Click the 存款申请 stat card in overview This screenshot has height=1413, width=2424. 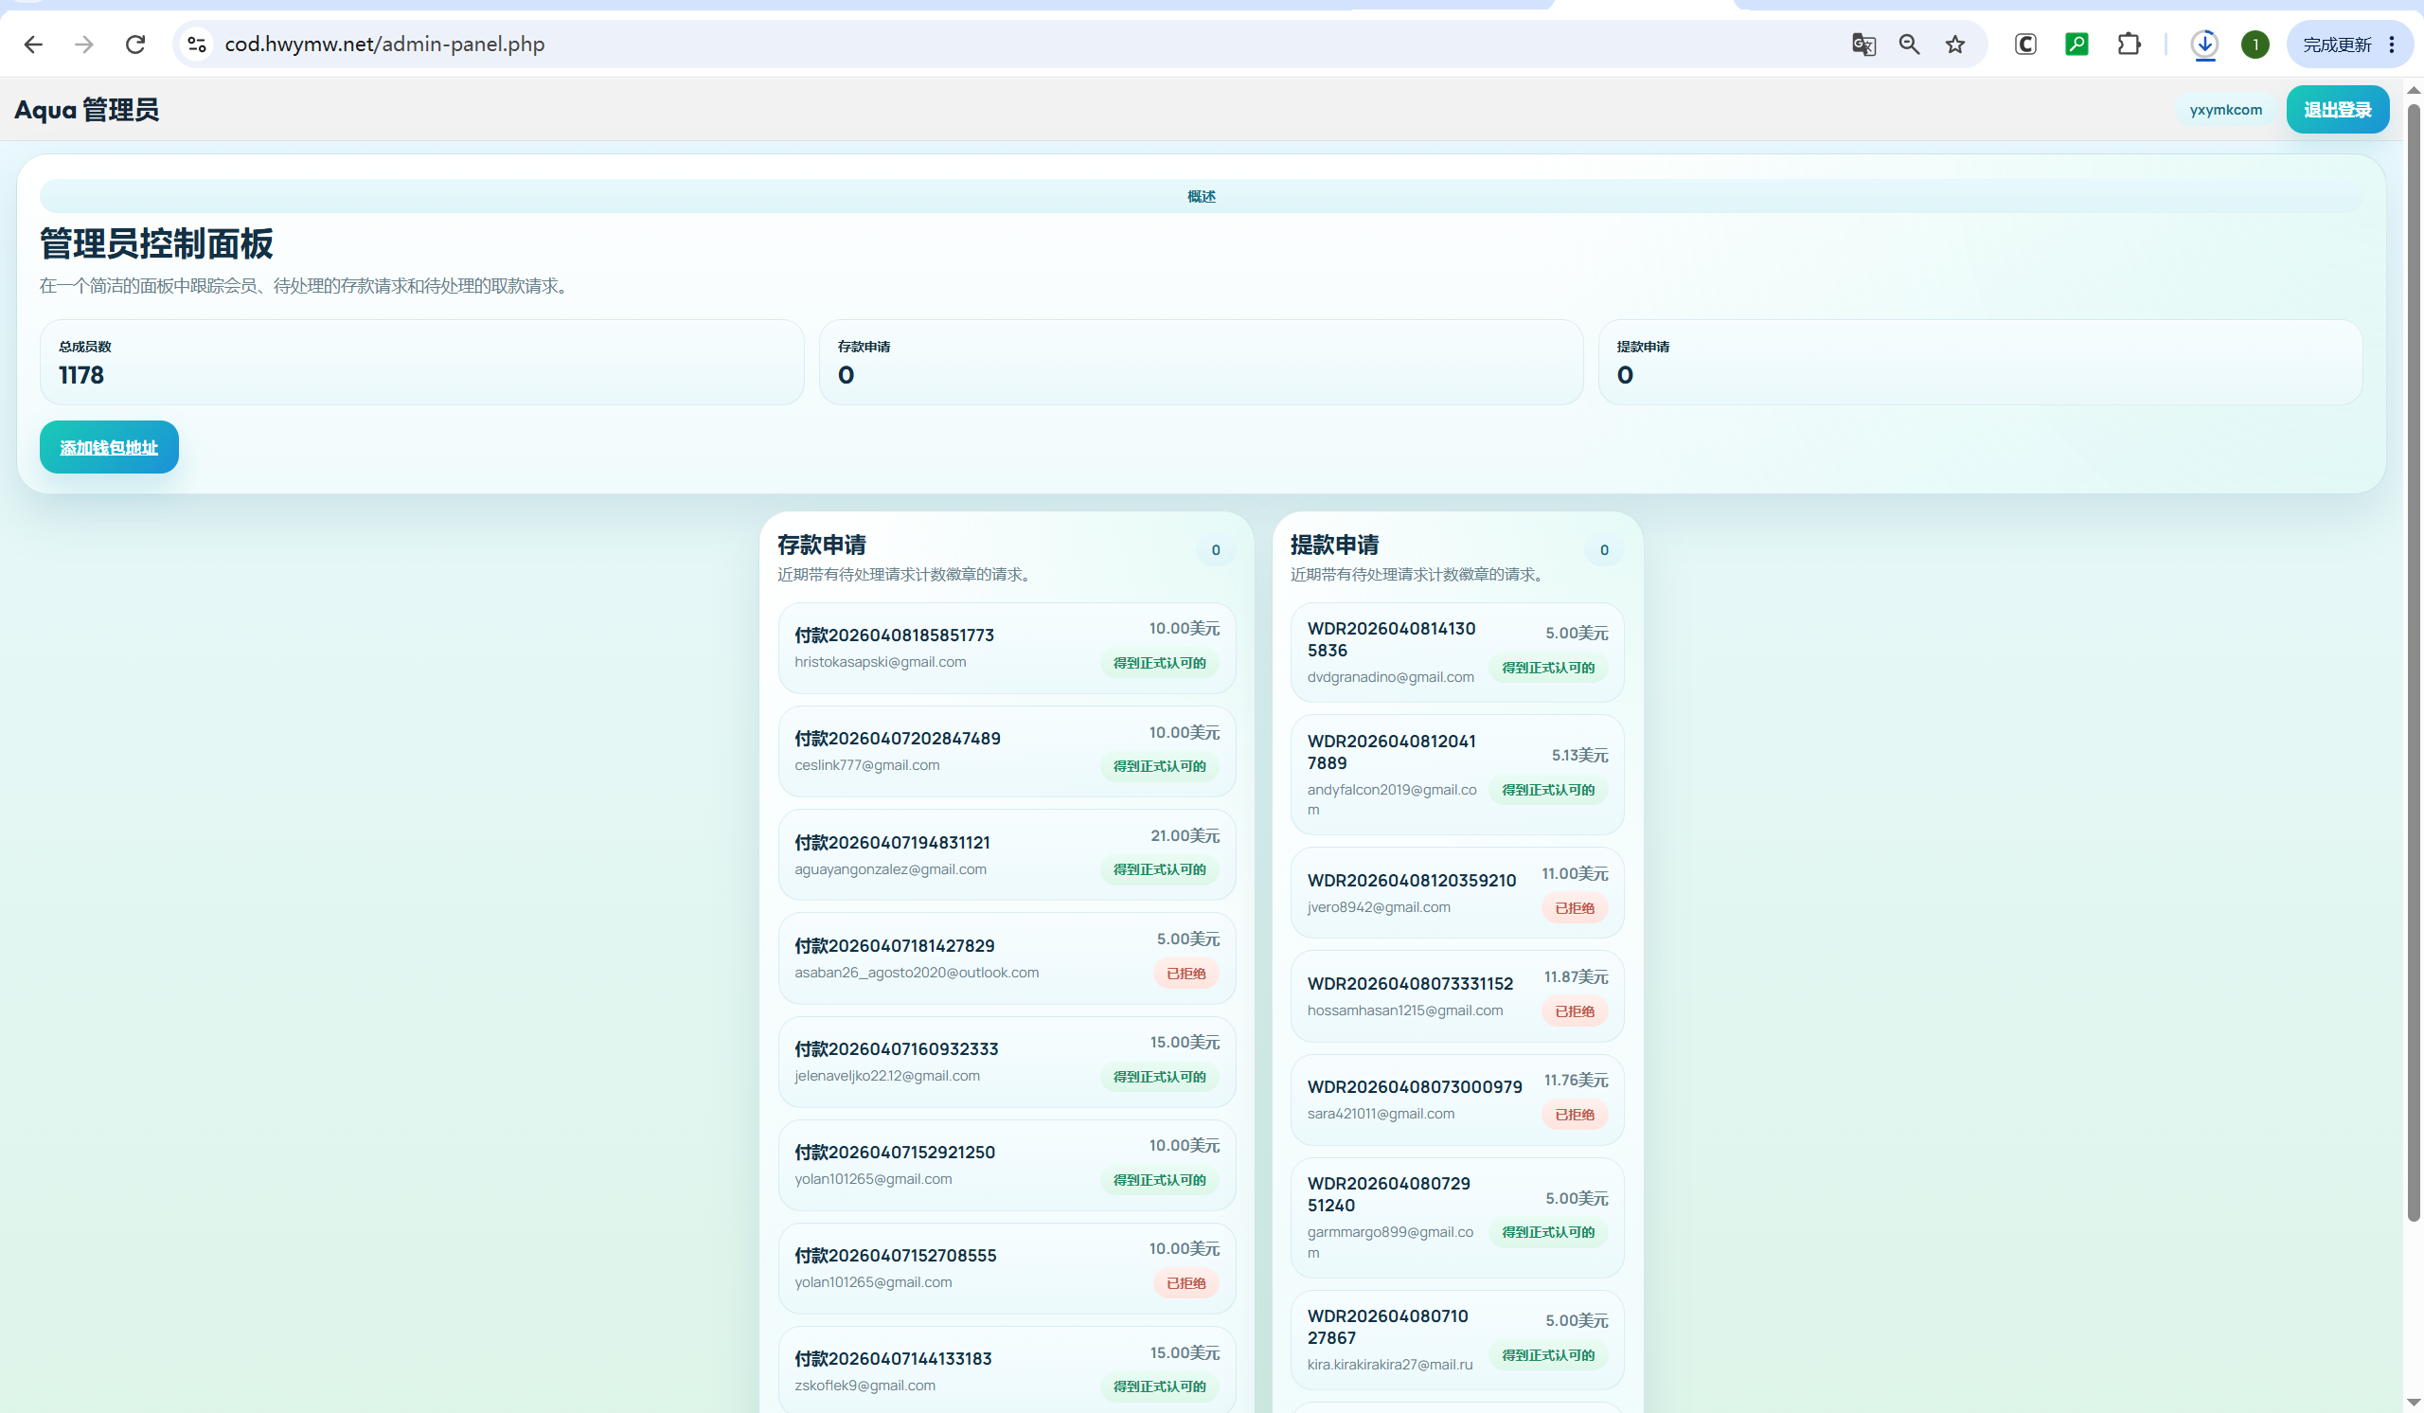click(1201, 363)
